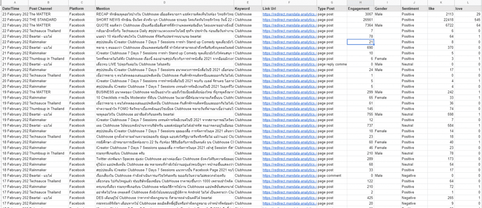Select the engagement value 737
The width and height of the screenshot is (482, 208).
pos(360,125)
